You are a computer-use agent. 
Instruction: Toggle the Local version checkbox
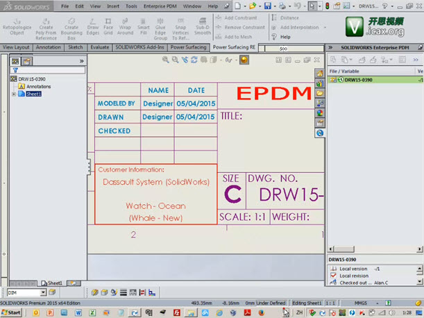pyautogui.click(x=334, y=268)
